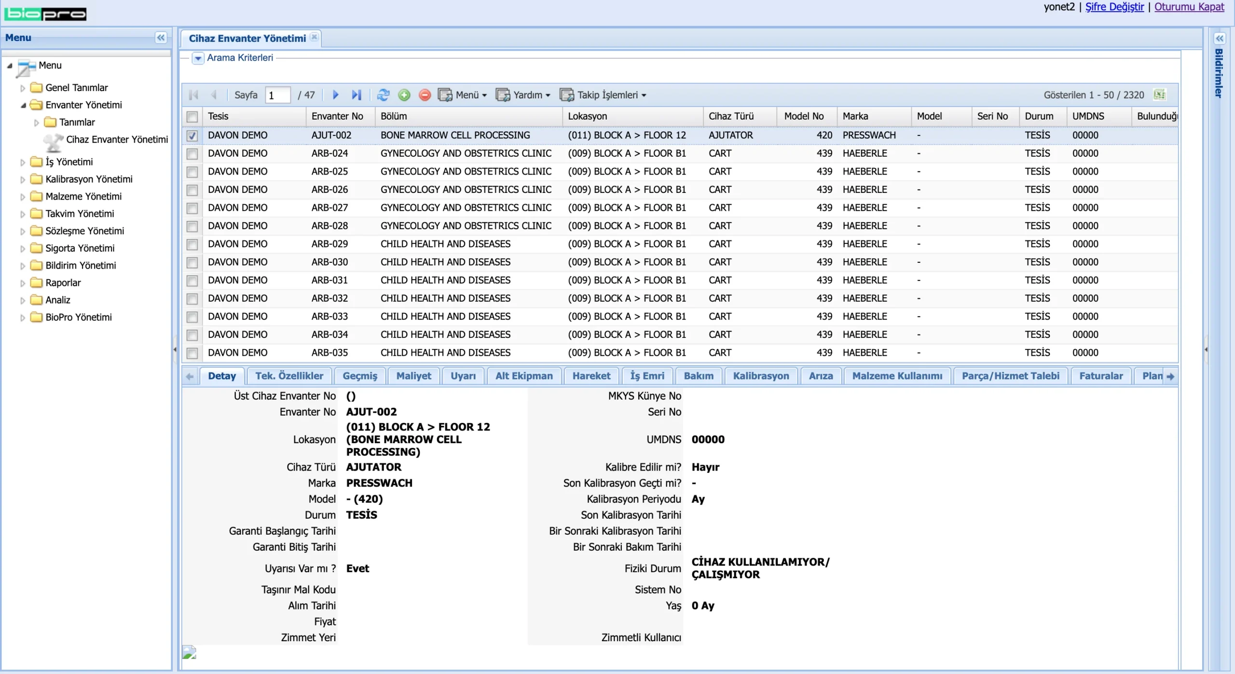Click the refresh grid icon
The width and height of the screenshot is (1235, 674).
click(384, 95)
